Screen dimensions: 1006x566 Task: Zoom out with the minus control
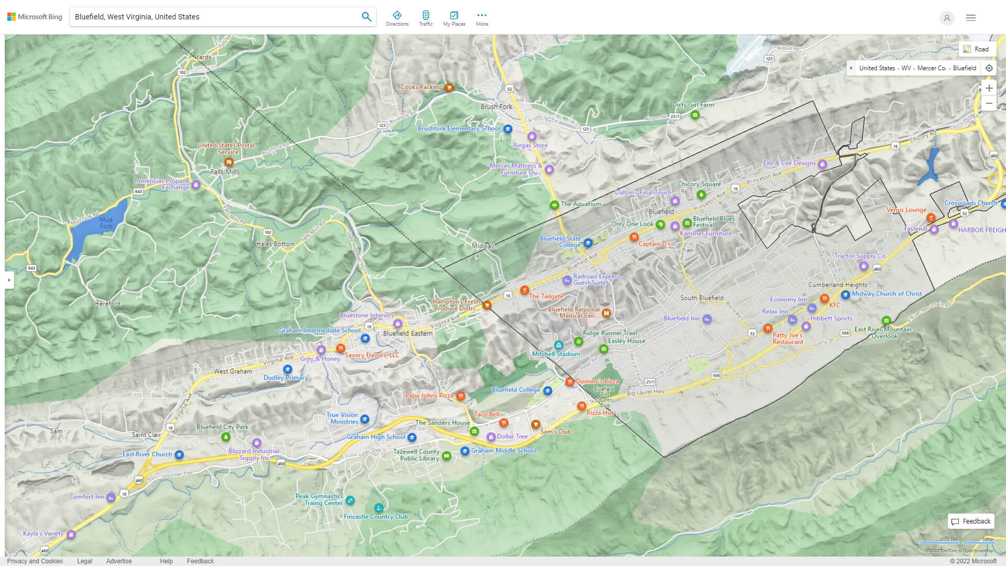989,103
